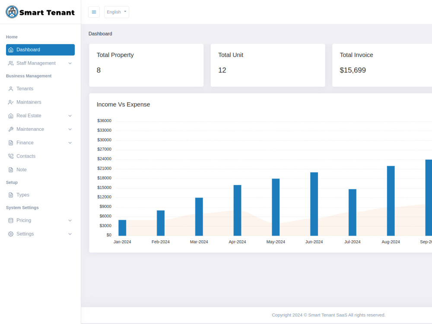The height and width of the screenshot is (324, 432).
Task: Click the Staff Management users icon
Action: (x=11, y=63)
